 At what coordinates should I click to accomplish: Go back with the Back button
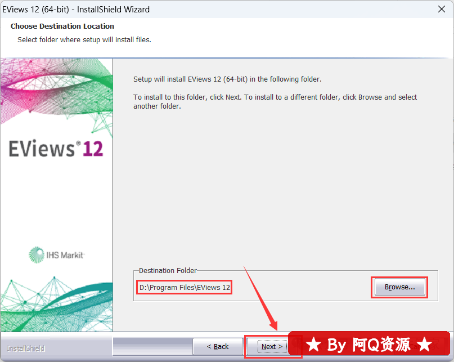coord(218,347)
